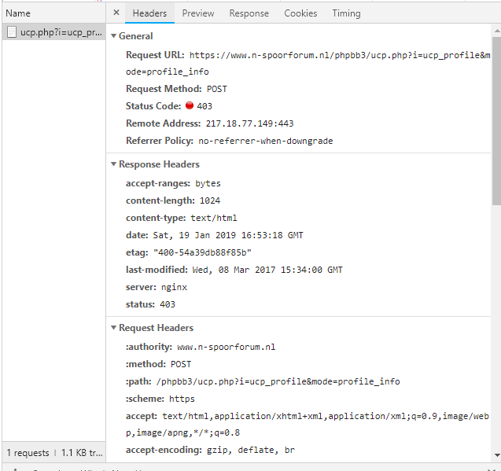Open the Timing tab
Viewport: 501px width, 471px height.
tap(346, 13)
